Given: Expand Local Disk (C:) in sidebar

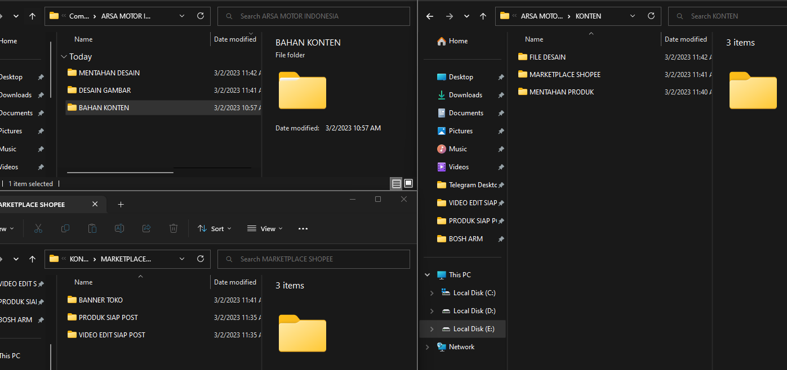Looking at the screenshot, I should tap(432, 293).
